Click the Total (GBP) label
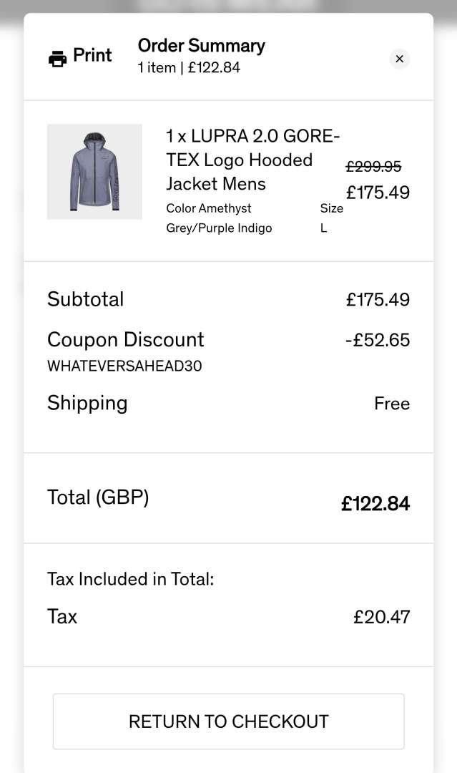The width and height of the screenshot is (457, 773). tap(98, 497)
